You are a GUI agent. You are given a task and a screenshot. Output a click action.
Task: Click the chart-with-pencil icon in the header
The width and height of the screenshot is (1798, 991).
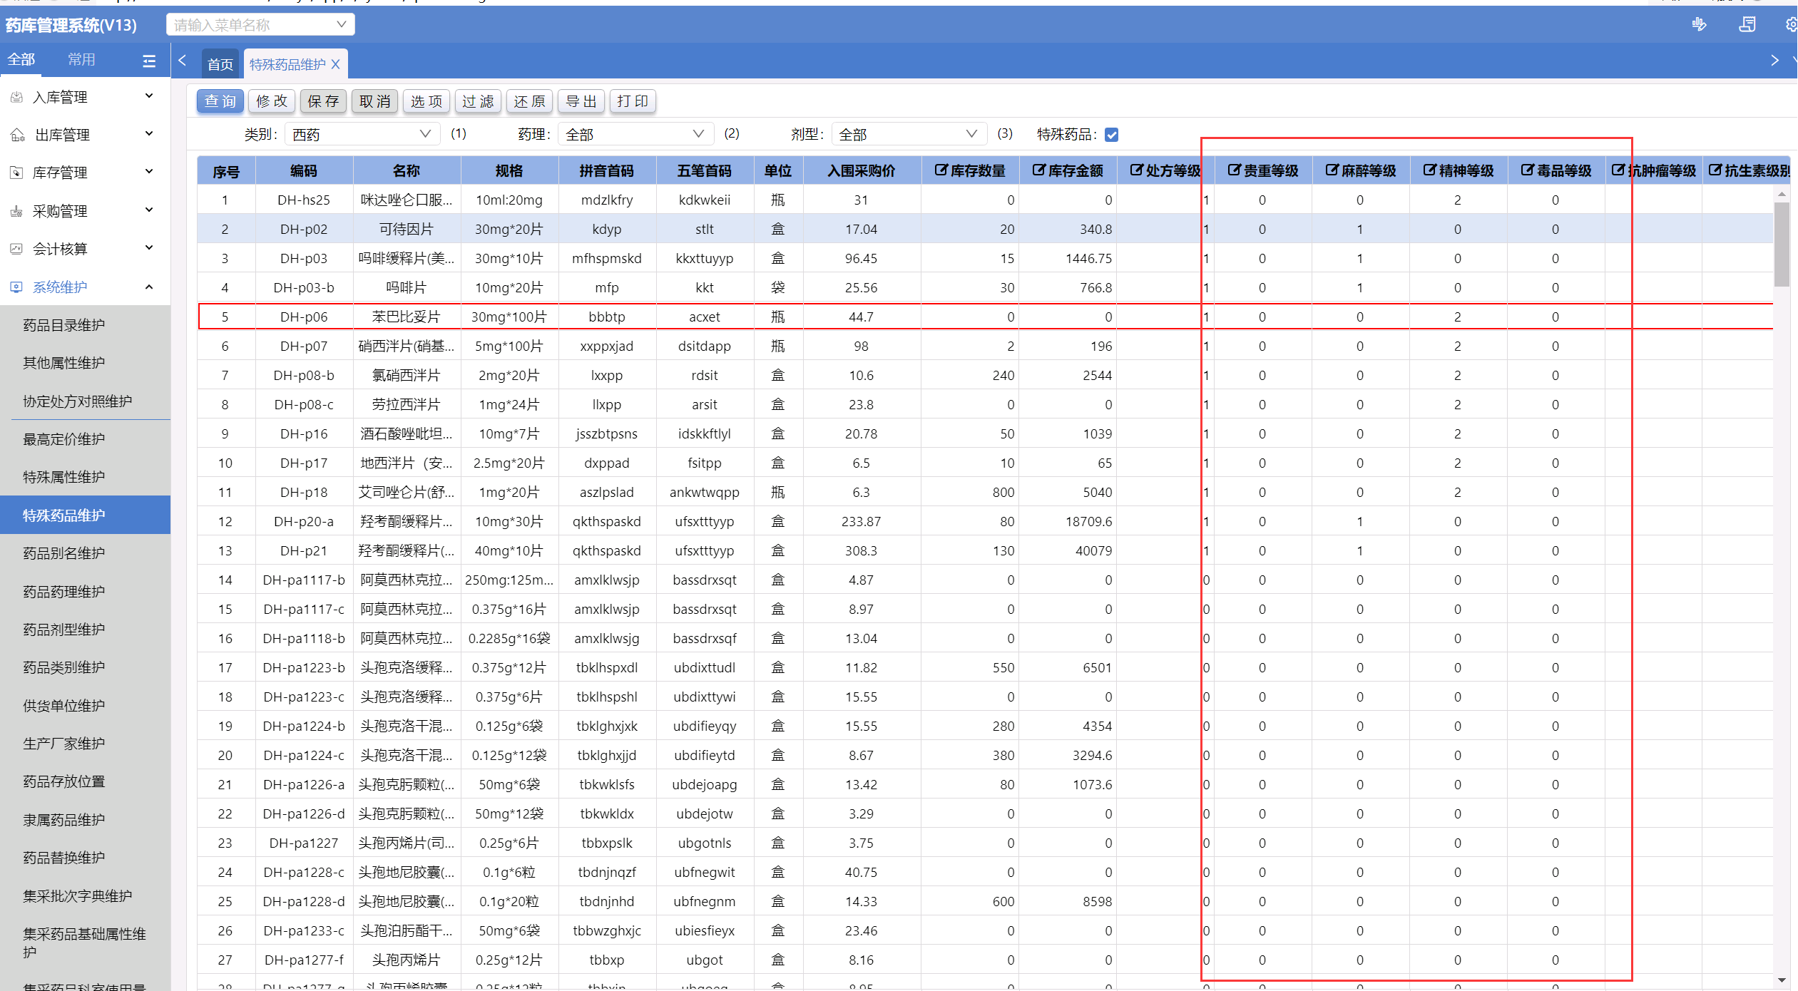[1699, 25]
